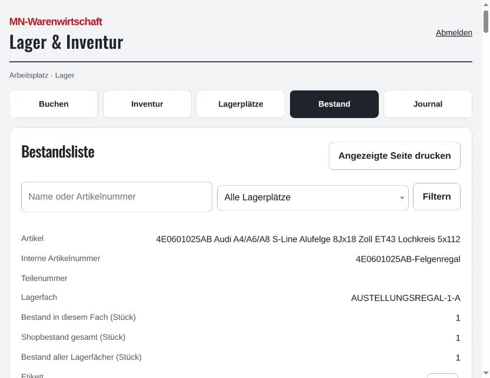Click the Teilenummer label
The height and width of the screenshot is (378, 490).
point(44,278)
